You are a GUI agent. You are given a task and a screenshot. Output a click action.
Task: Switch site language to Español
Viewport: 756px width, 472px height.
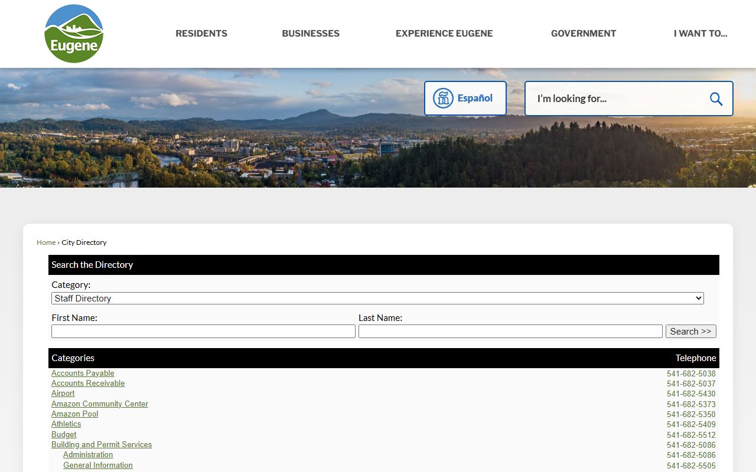click(465, 98)
